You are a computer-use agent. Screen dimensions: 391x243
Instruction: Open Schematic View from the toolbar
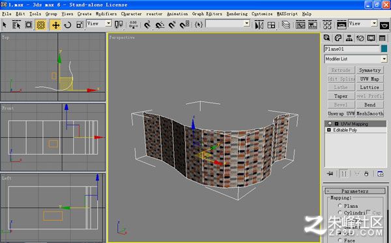pyautogui.click(x=312, y=25)
